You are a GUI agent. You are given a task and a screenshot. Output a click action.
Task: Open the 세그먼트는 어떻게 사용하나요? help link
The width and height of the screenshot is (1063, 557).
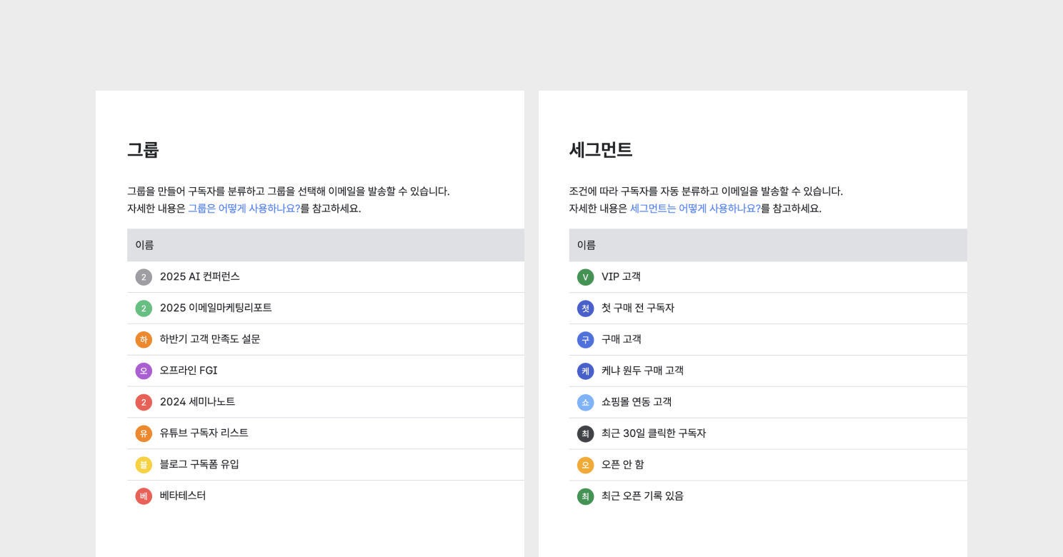[x=695, y=209]
